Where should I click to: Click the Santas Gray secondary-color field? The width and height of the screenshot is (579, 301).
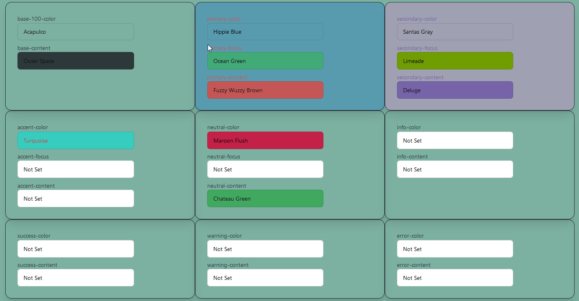(455, 32)
